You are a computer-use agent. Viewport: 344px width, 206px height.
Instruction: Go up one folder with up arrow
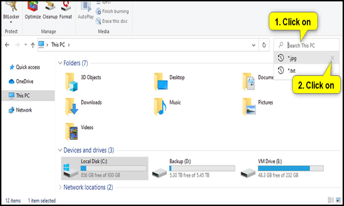[x=33, y=45]
